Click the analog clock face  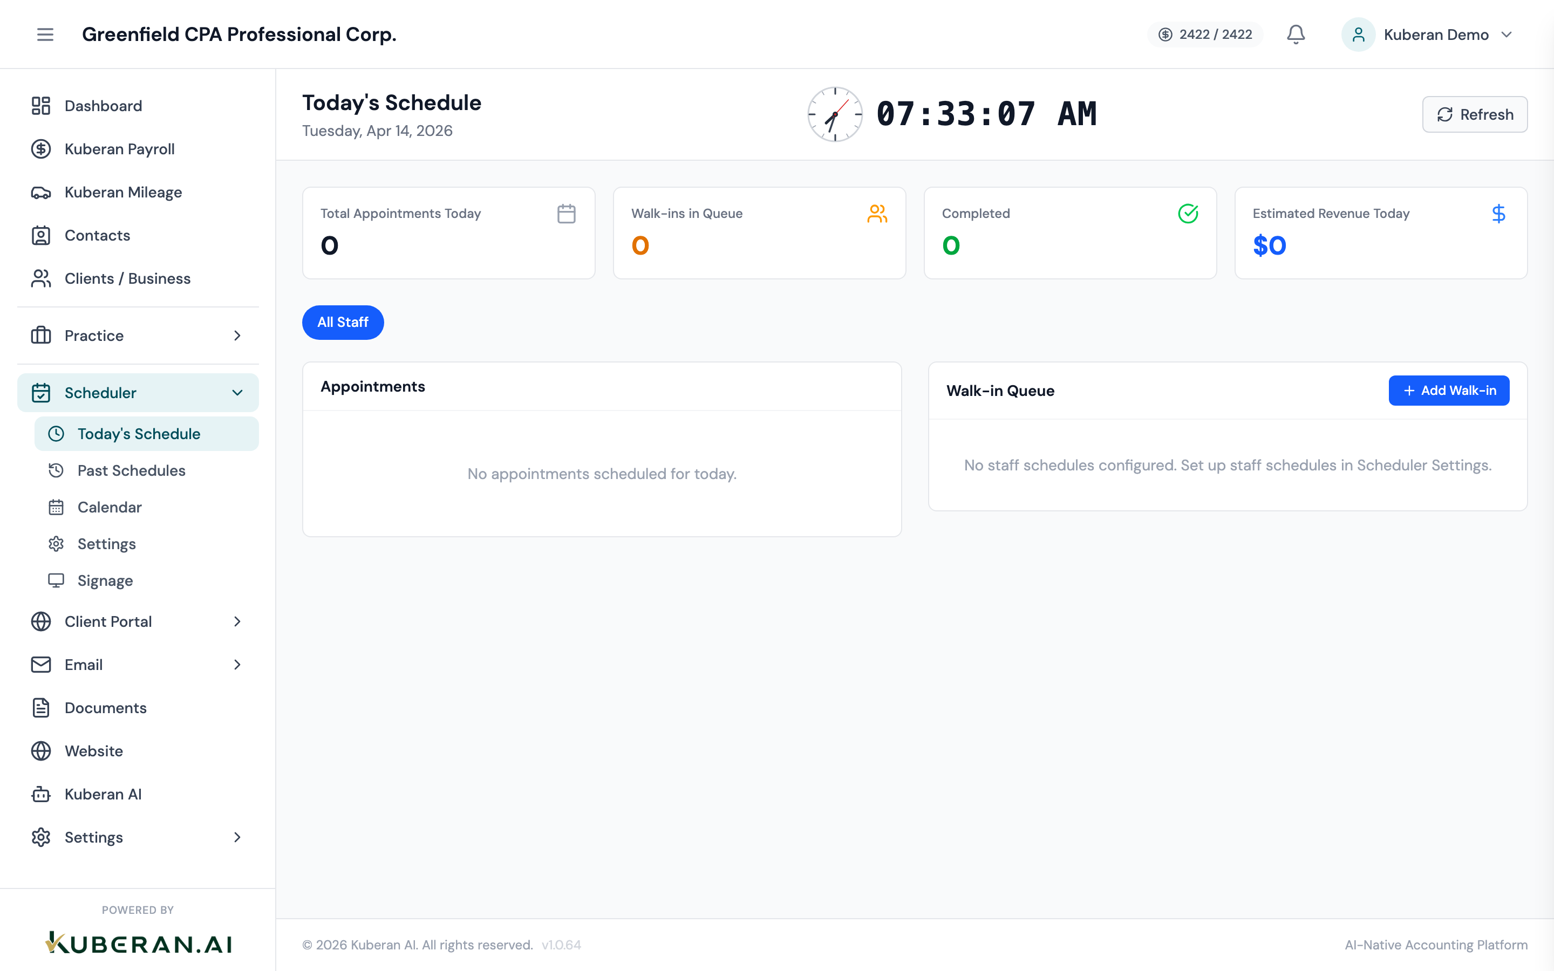click(835, 114)
